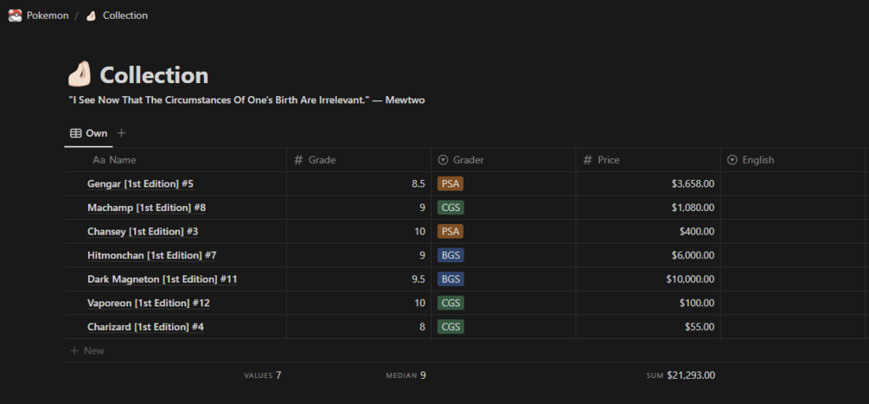Open Machamp [1st Edition] #8 row
The width and height of the screenshot is (869, 404).
[x=146, y=208]
